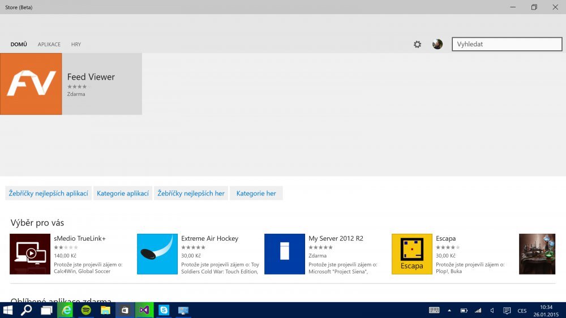Open Spotify from the taskbar
Image resolution: width=566 pixels, height=318 pixels.
point(86,310)
